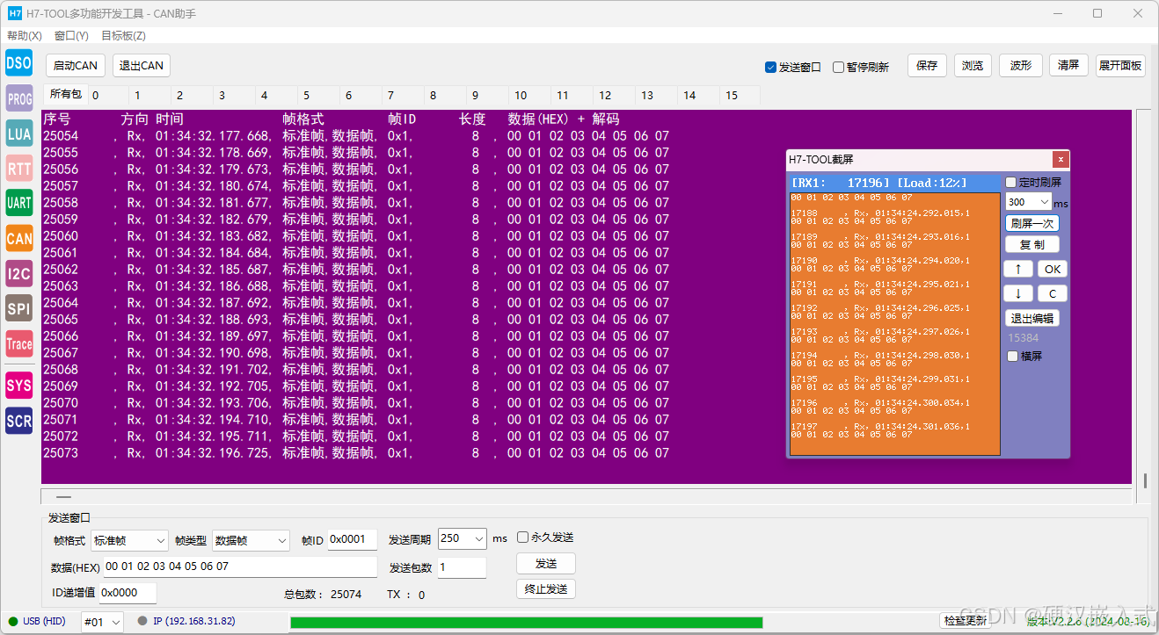Screen dimensions: 1159x635
Task: Click the C button in H7-TOOL截屏
Action: click(x=1053, y=293)
